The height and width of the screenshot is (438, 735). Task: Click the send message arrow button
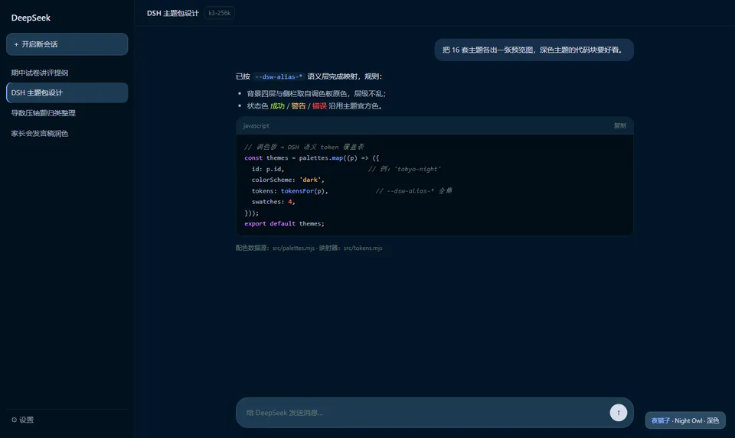(619, 413)
